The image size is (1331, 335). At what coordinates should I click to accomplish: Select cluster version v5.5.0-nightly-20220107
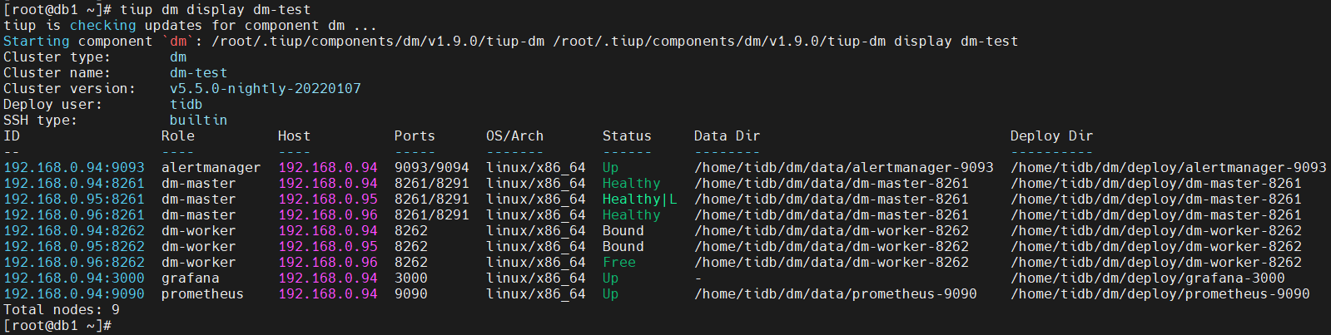265,89
